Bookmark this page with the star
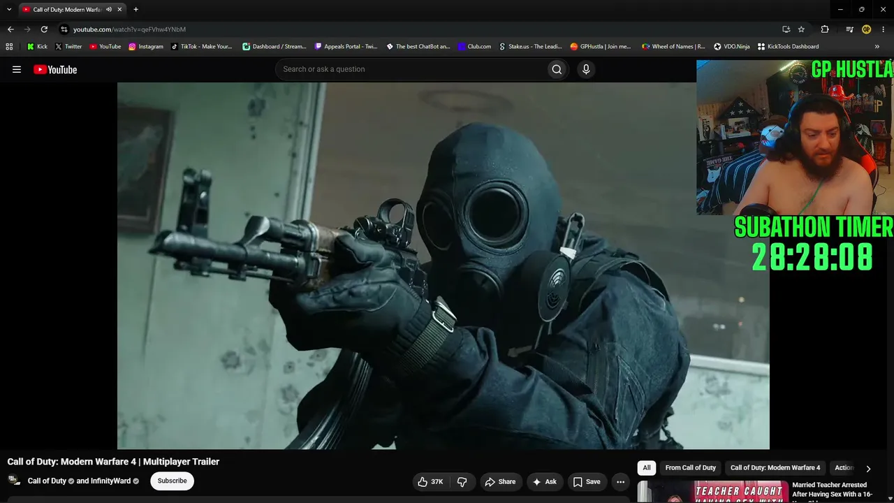The height and width of the screenshot is (503, 894). [x=801, y=29]
